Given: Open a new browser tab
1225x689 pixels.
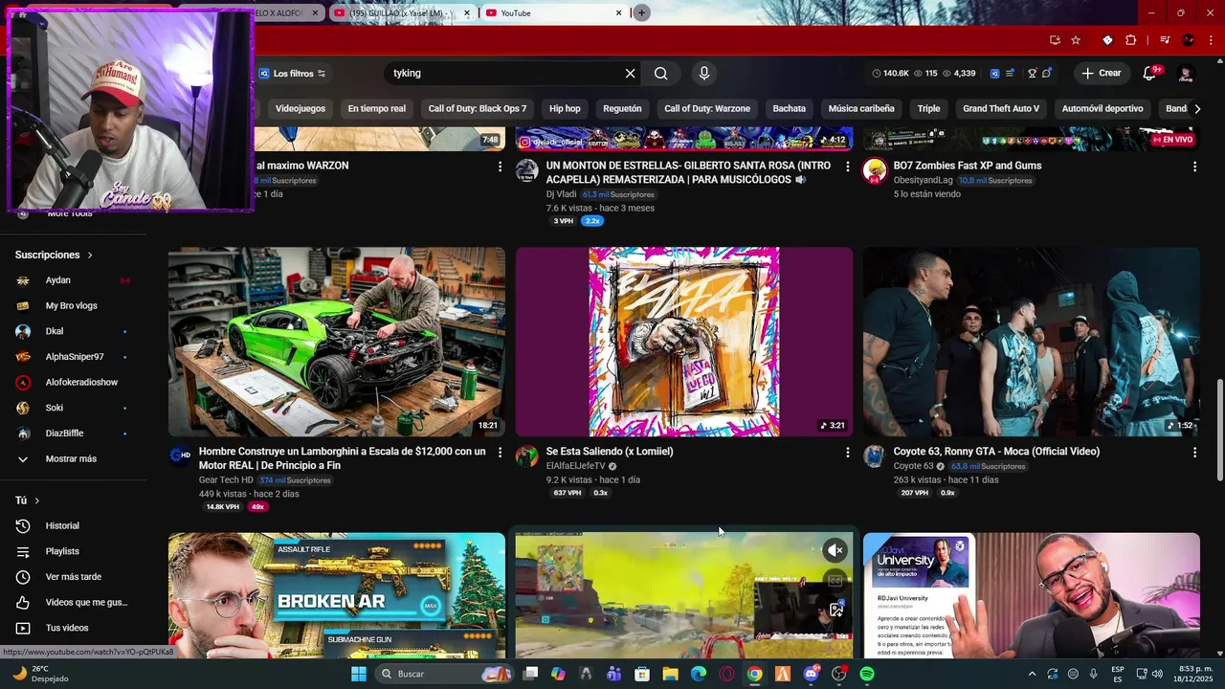Looking at the screenshot, I should pyautogui.click(x=642, y=12).
